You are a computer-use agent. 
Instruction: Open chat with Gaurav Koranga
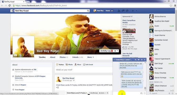tap(162, 78)
